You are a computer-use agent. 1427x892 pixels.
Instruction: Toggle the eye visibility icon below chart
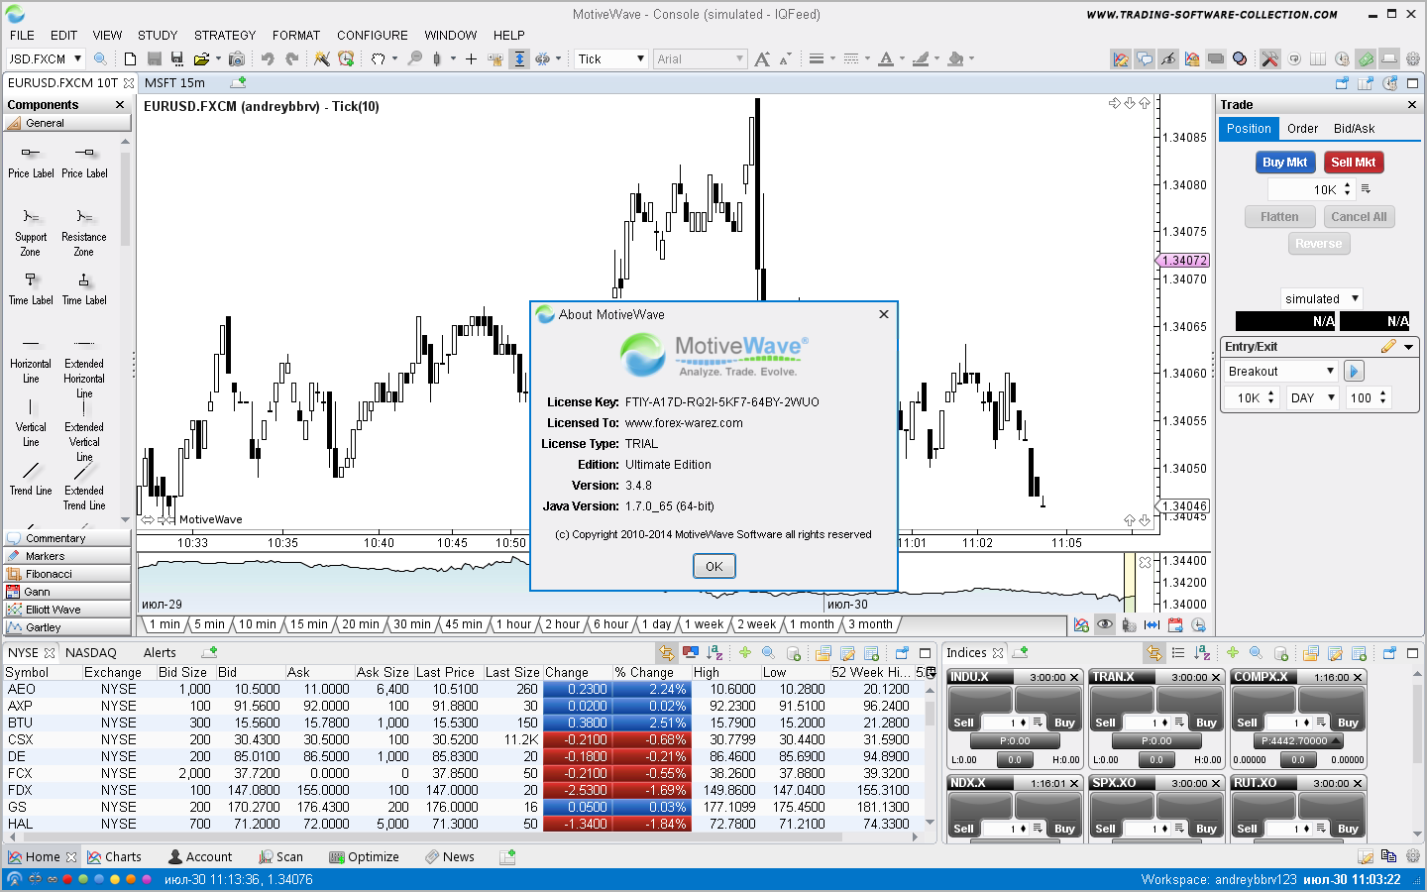tap(1104, 625)
